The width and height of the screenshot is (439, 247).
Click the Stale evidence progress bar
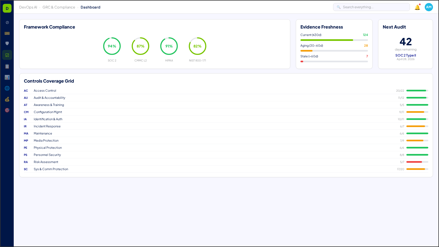pos(334,61)
